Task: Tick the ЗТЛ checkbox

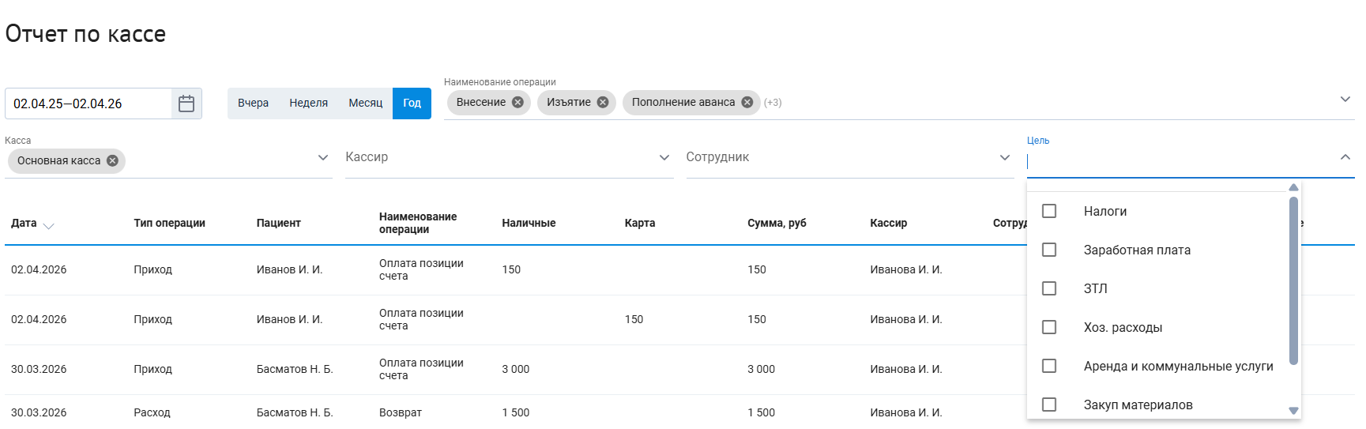Action: tap(1049, 288)
